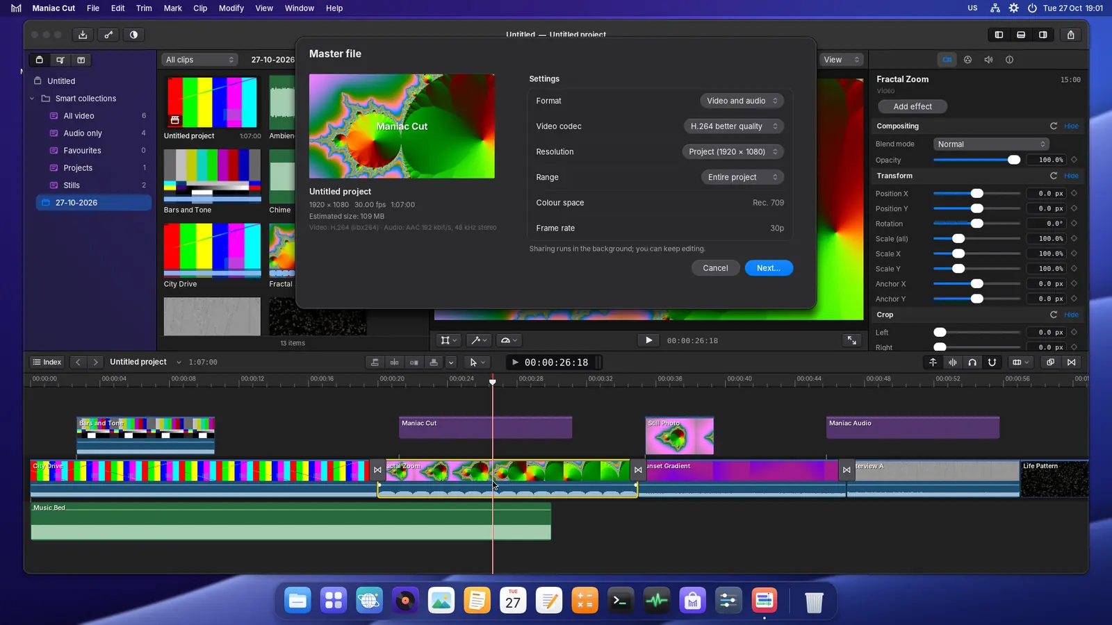
Task: Open the Video codec dropdown
Action: coord(734,126)
